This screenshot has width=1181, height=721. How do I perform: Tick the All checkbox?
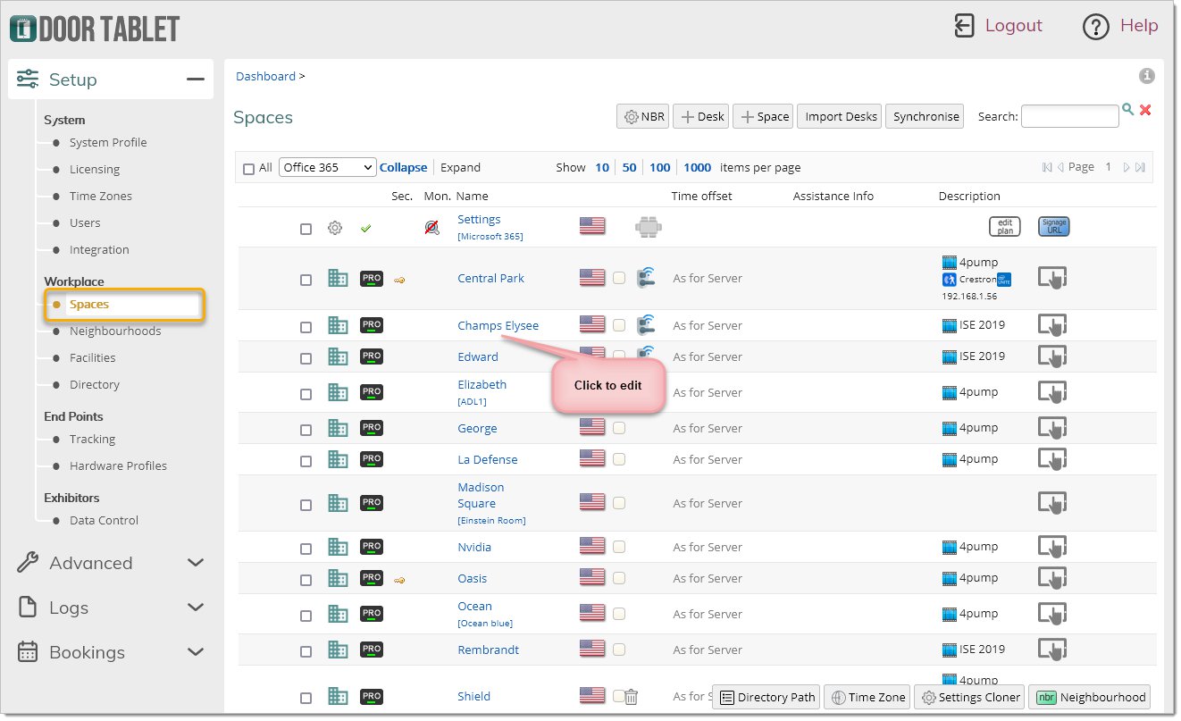tap(249, 168)
